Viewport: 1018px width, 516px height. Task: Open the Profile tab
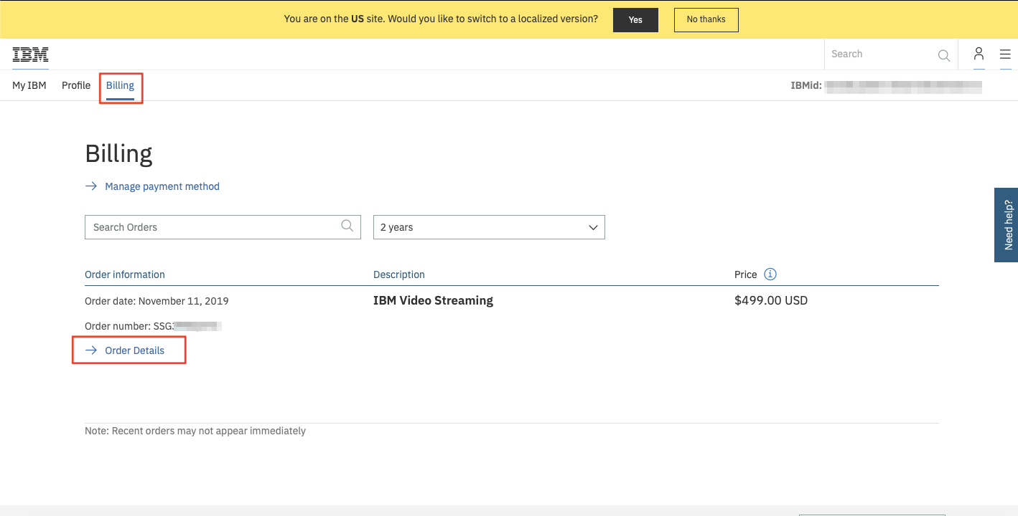point(76,85)
